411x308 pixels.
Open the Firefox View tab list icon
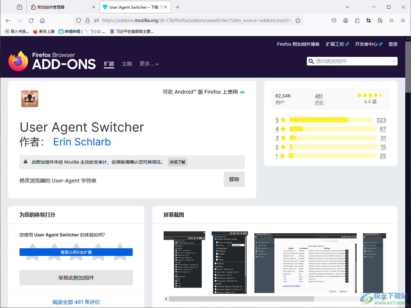19,7
